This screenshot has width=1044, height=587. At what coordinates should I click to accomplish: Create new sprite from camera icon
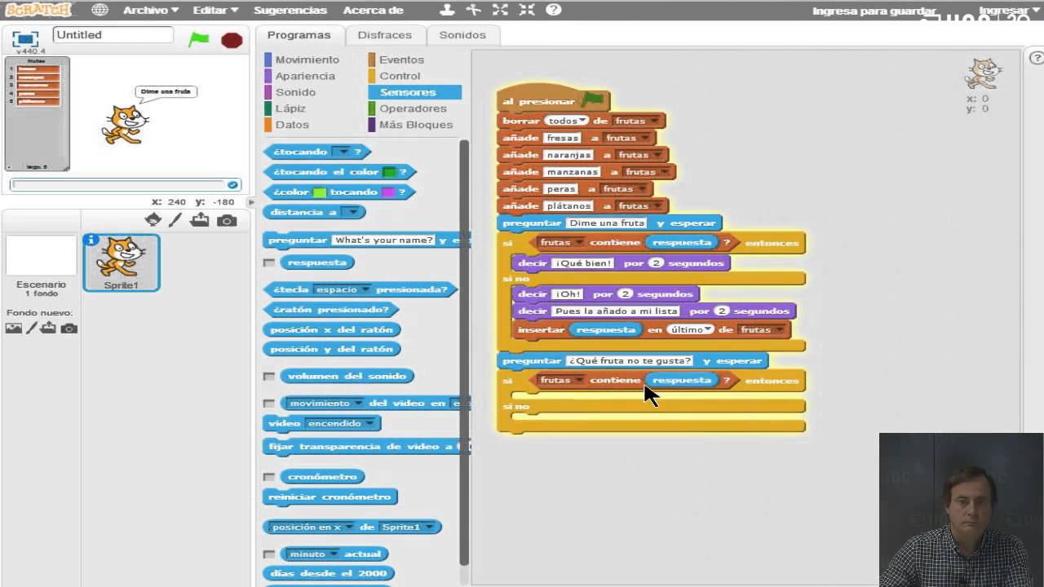click(x=227, y=220)
